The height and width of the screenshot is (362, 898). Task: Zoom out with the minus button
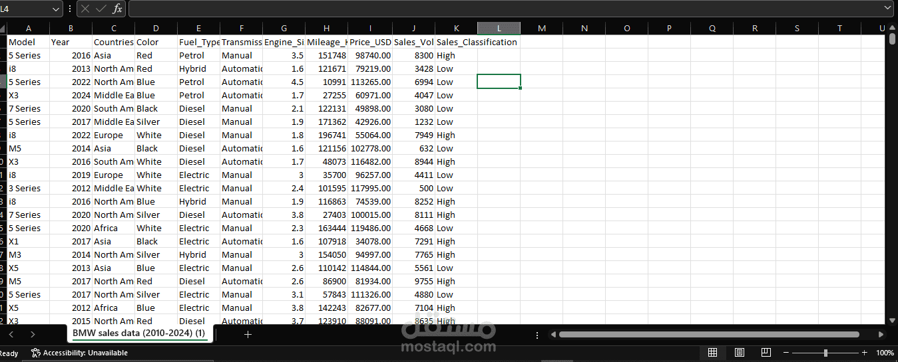786,353
